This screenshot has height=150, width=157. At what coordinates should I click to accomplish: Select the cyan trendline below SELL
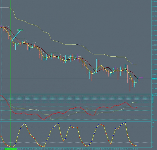tap(16, 36)
